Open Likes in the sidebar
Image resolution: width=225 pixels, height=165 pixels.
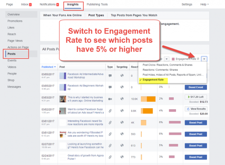click(11, 27)
